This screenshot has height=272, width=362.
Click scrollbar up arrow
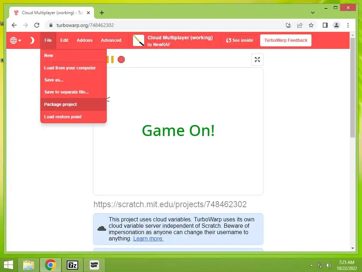coord(352,35)
